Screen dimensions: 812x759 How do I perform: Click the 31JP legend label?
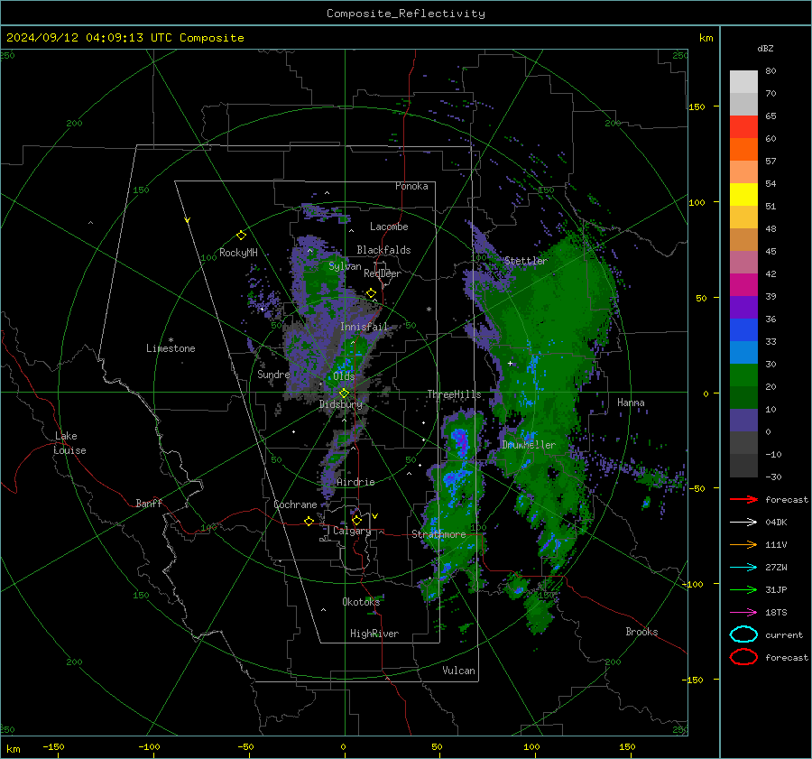pyautogui.click(x=776, y=589)
